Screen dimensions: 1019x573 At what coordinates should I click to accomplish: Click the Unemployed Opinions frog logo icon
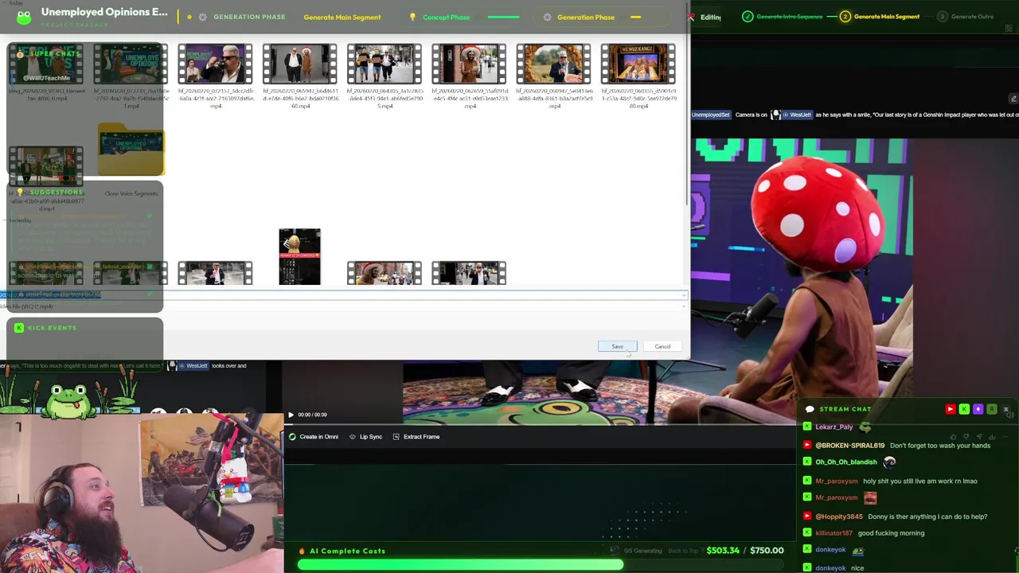point(24,16)
